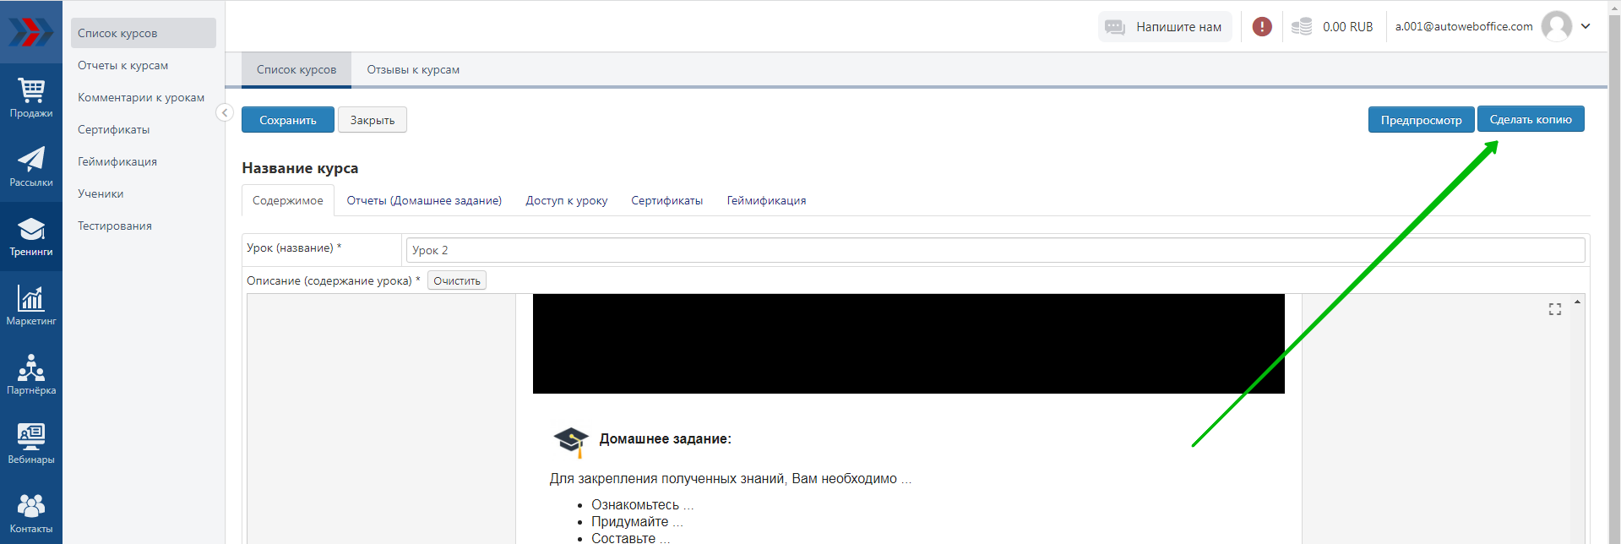Expand the user account dropdown arrow
The height and width of the screenshot is (544, 1621).
(1586, 26)
